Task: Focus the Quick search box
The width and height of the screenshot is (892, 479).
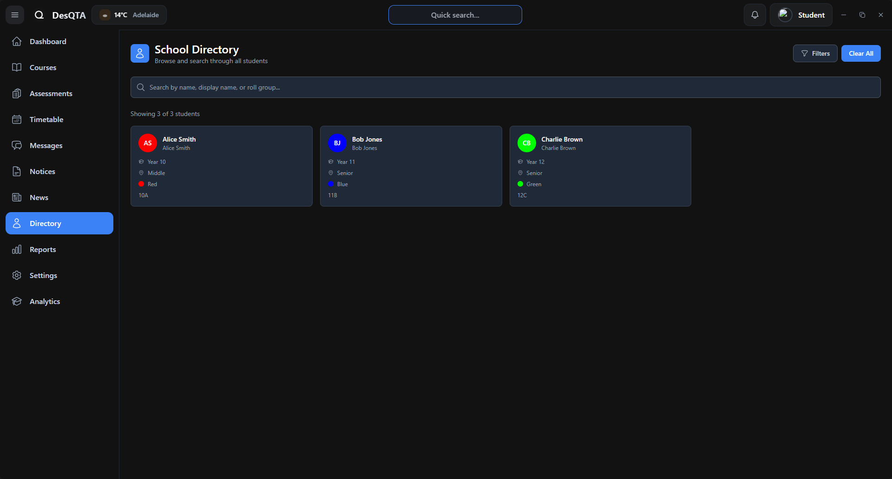Action: click(455, 15)
